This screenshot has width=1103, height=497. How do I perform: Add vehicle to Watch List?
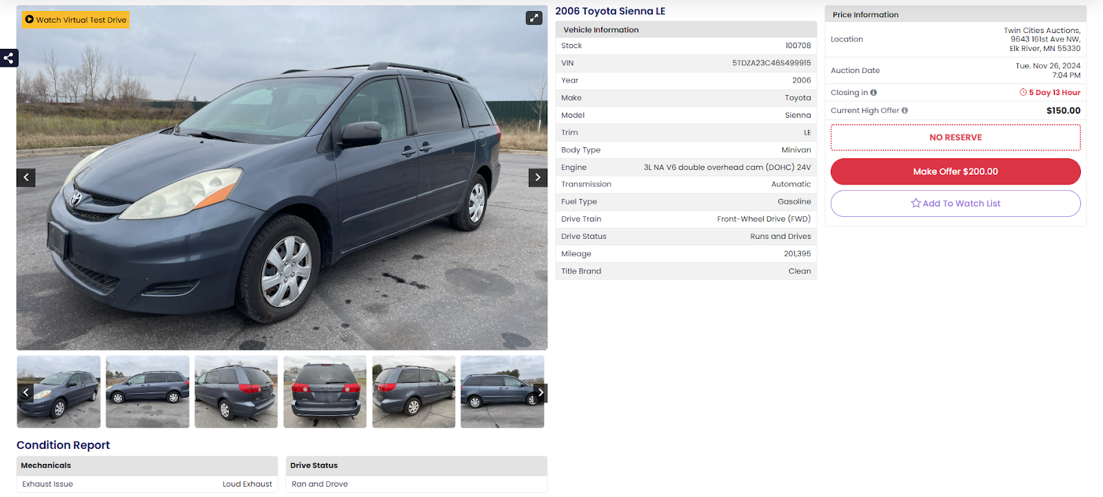coord(955,203)
